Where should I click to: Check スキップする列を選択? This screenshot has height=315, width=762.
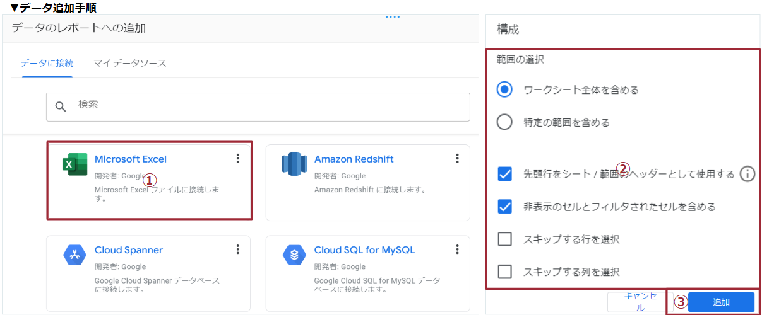[x=504, y=272]
